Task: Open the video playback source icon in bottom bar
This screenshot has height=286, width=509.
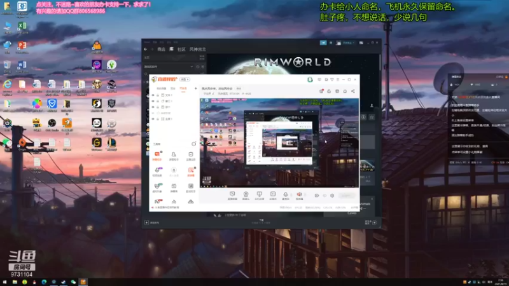Action: point(273,196)
